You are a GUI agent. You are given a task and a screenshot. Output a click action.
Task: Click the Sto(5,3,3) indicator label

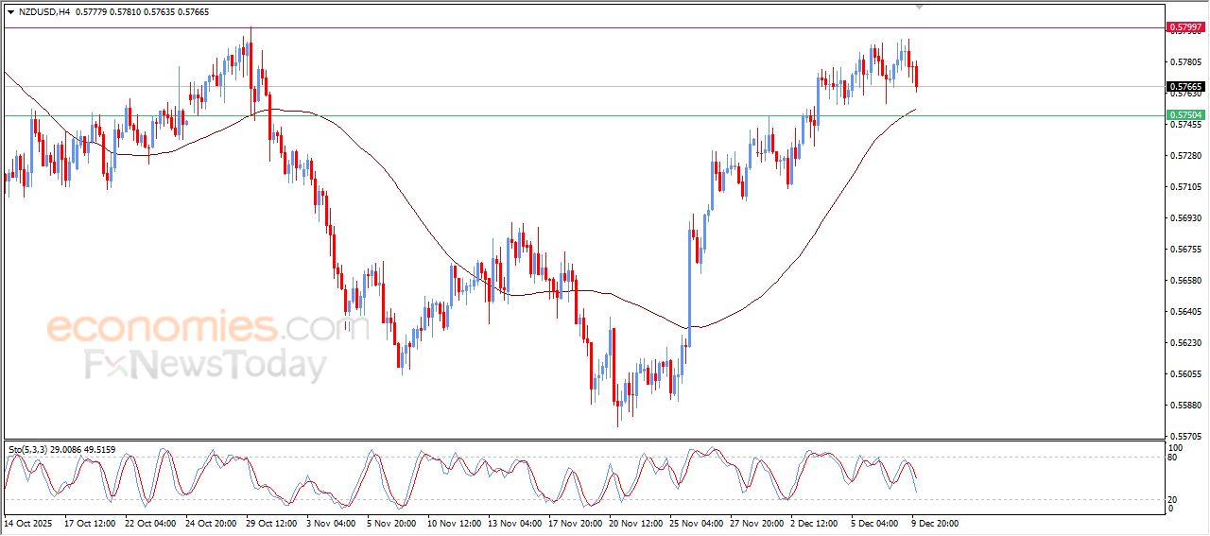click(x=28, y=449)
